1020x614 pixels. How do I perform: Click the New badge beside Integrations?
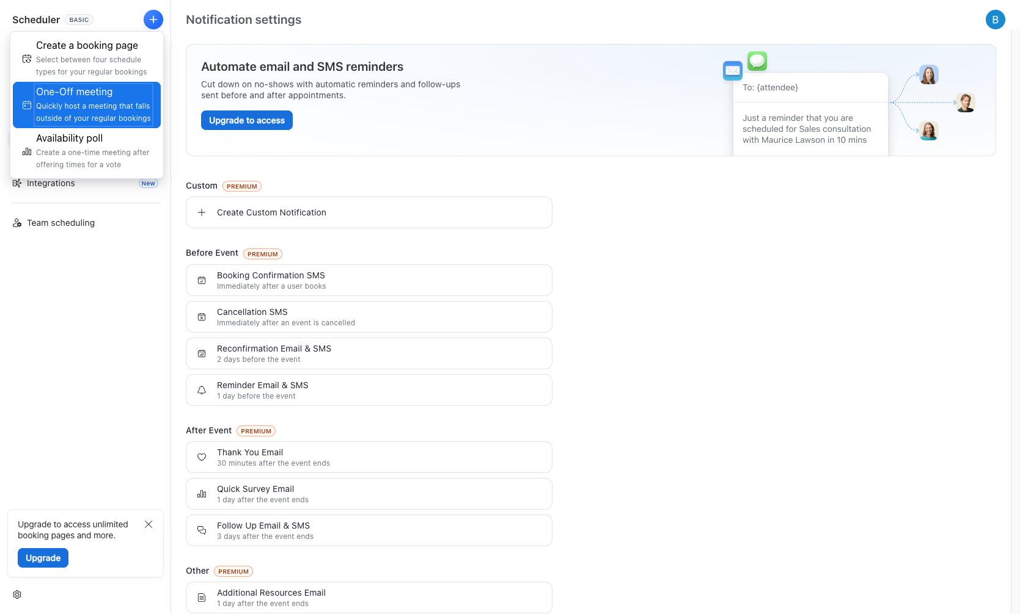coord(149,183)
